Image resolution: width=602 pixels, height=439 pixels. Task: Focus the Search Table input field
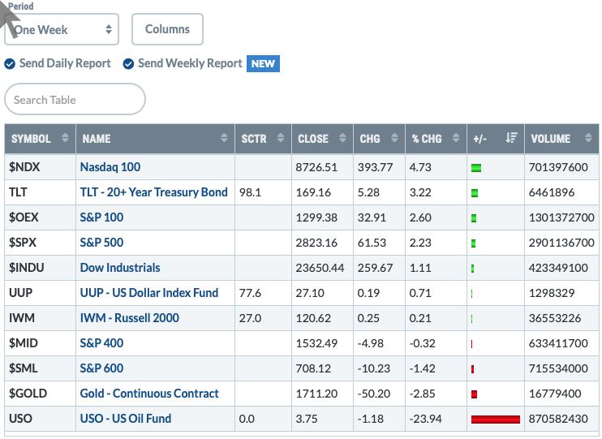[x=75, y=100]
